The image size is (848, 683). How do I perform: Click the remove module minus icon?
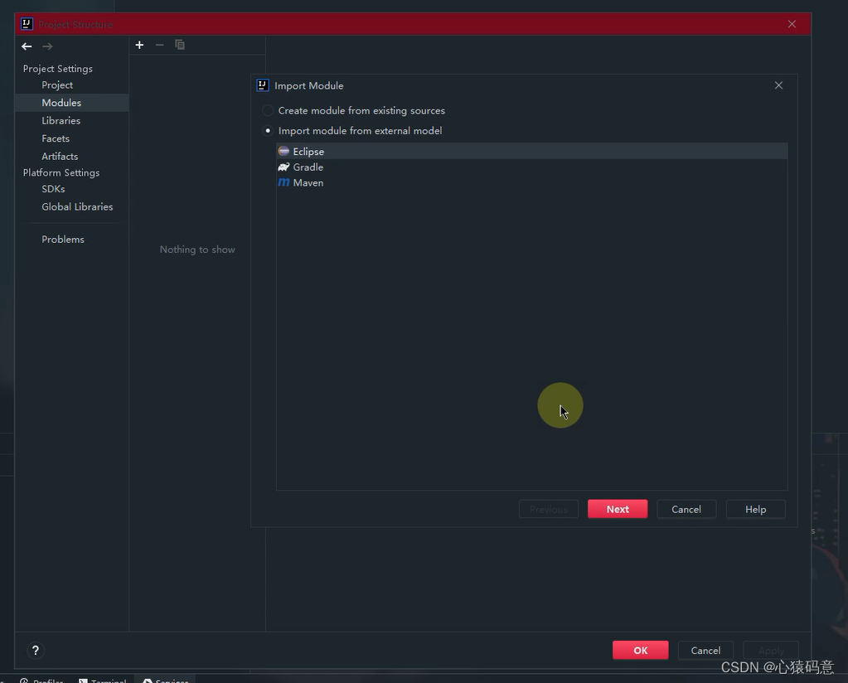click(x=159, y=45)
